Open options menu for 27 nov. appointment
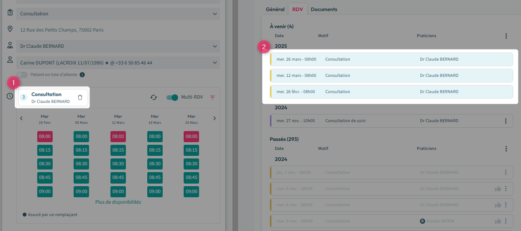The width and height of the screenshot is (521, 231). pyautogui.click(x=506, y=121)
